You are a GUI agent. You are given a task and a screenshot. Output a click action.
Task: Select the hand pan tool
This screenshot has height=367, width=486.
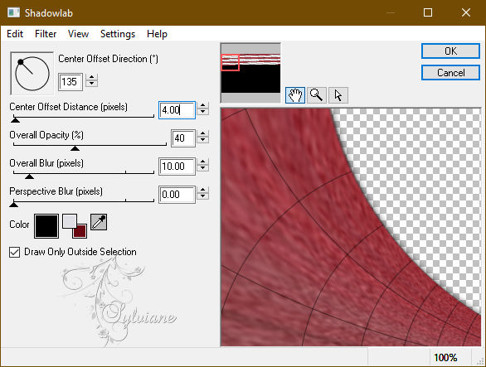(295, 95)
